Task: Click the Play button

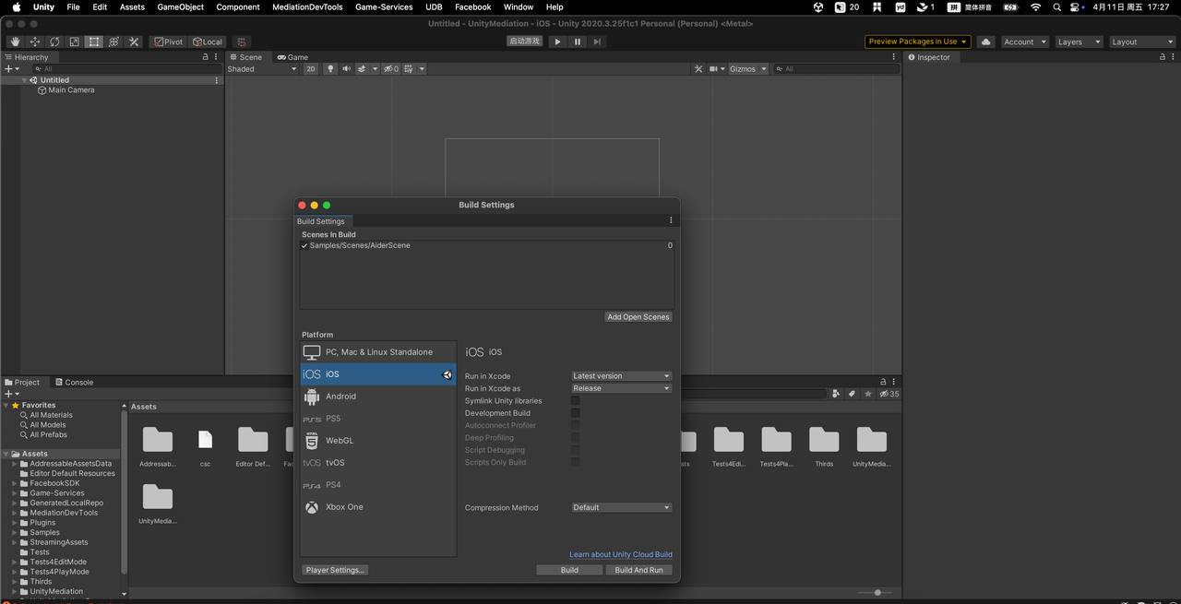Action: pyautogui.click(x=557, y=41)
